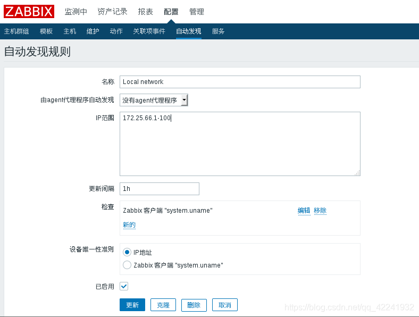Go to 主机群组 submenu tab
Screen dimensions: 419x317
(x=16, y=31)
